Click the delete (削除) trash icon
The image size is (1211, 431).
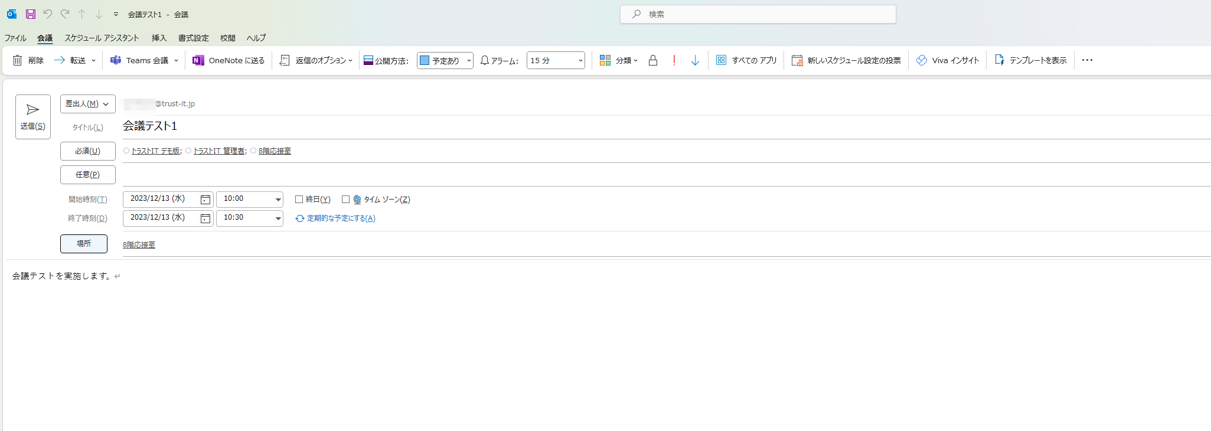[x=18, y=60]
